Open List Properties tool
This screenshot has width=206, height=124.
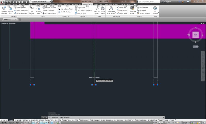point(20,7)
